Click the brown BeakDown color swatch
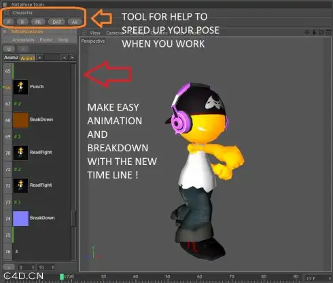The image size is (333, 283). point(20,120)
